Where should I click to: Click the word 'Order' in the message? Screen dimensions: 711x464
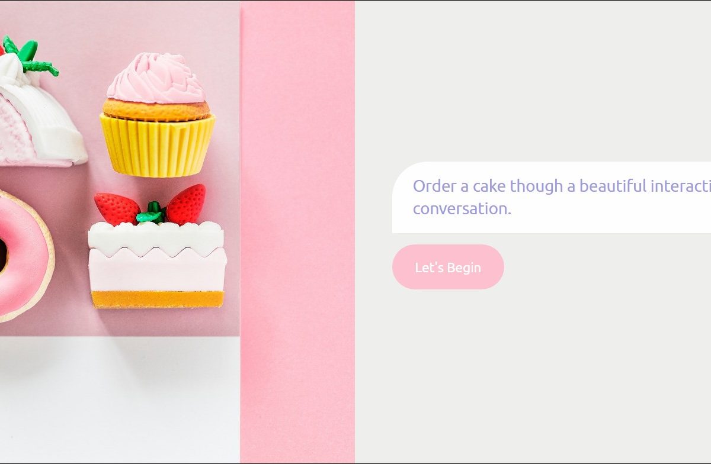[435, 186]
